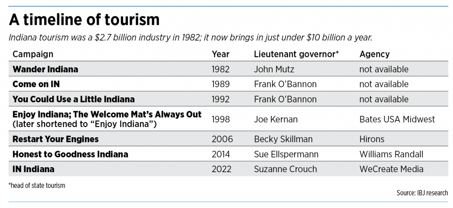The image size is (453, 208).
Task: Click the Come on IN campaign name
Action: point(36,84)
